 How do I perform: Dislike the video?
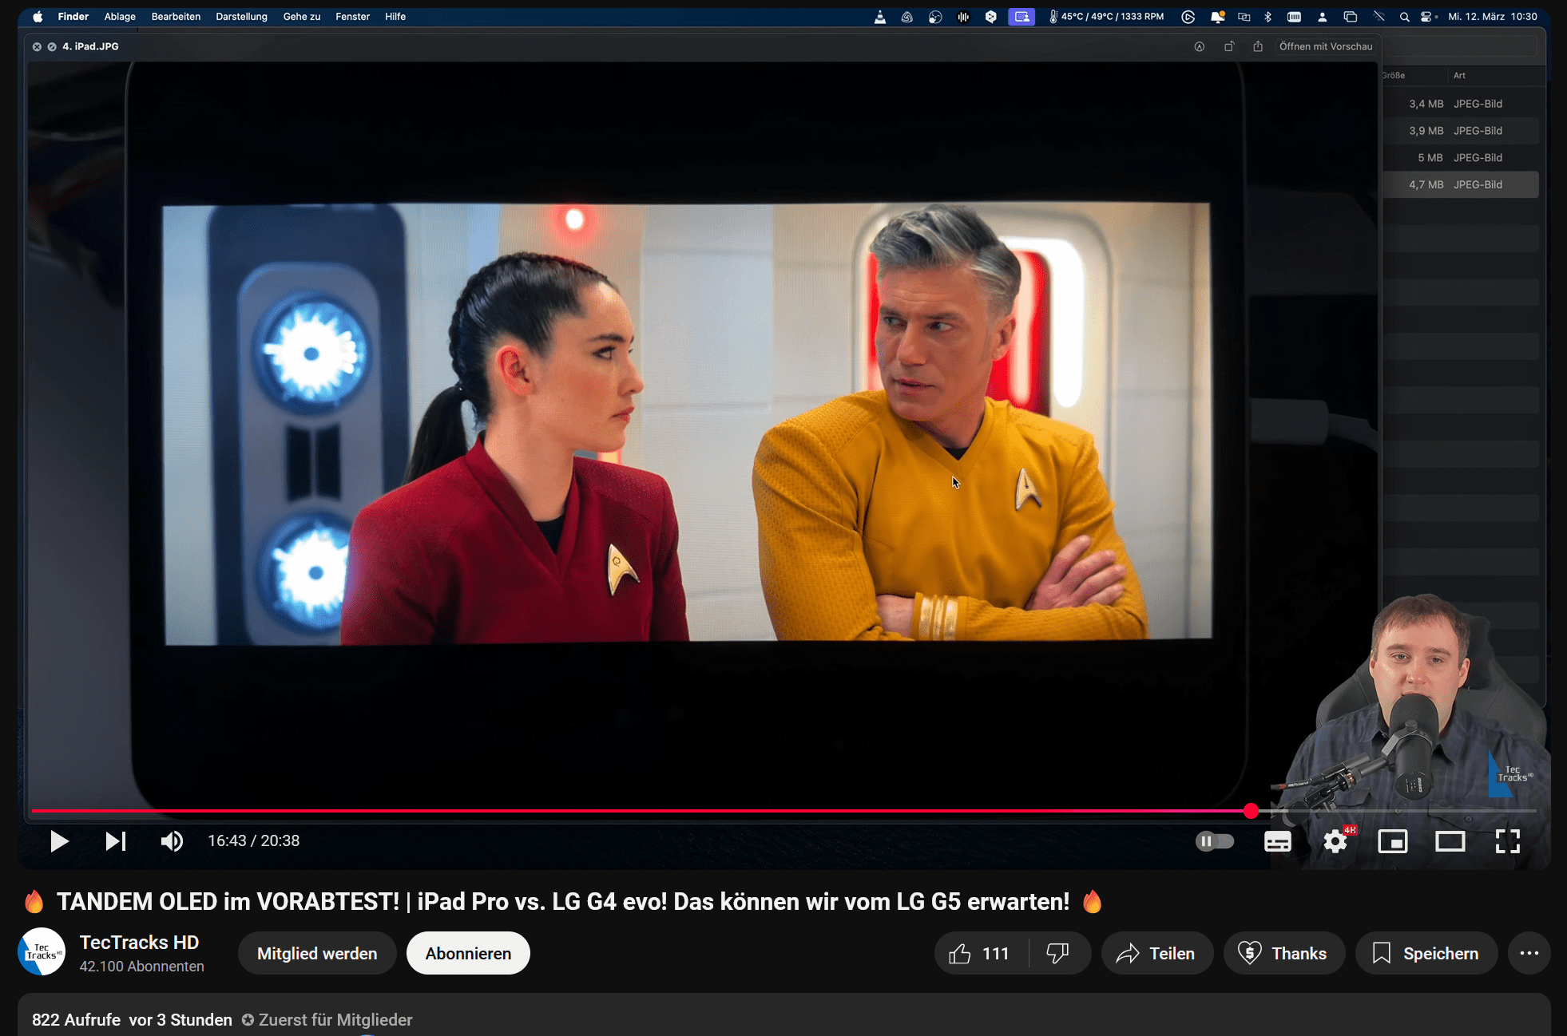1058,953
